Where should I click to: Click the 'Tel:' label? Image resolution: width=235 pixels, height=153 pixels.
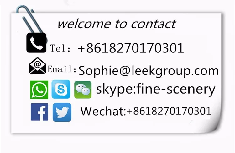point(60,48)
